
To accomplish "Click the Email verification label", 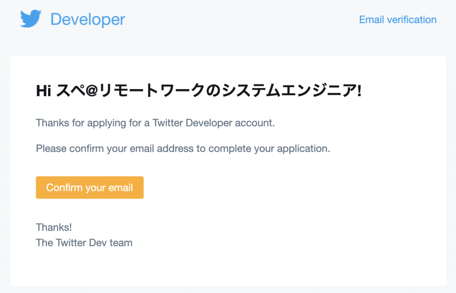I will [x=398, y=20].
